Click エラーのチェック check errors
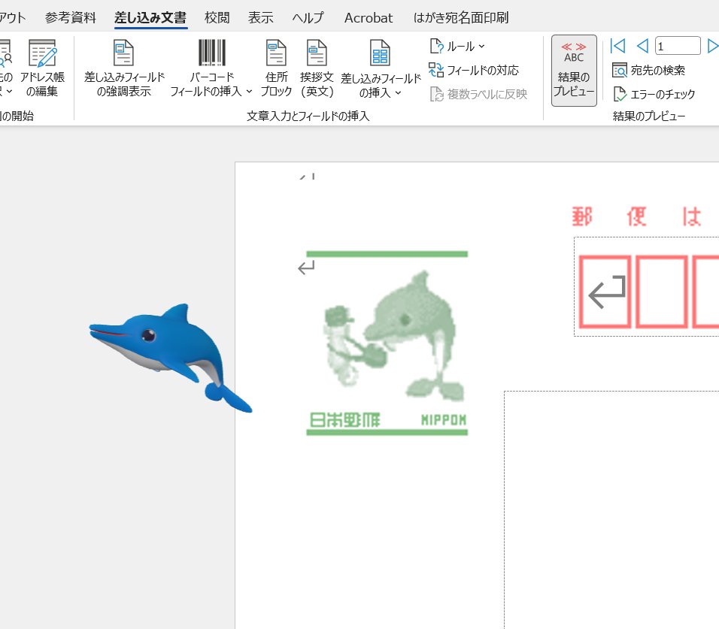This screenshot has width=719, height=629. (654, 94)
